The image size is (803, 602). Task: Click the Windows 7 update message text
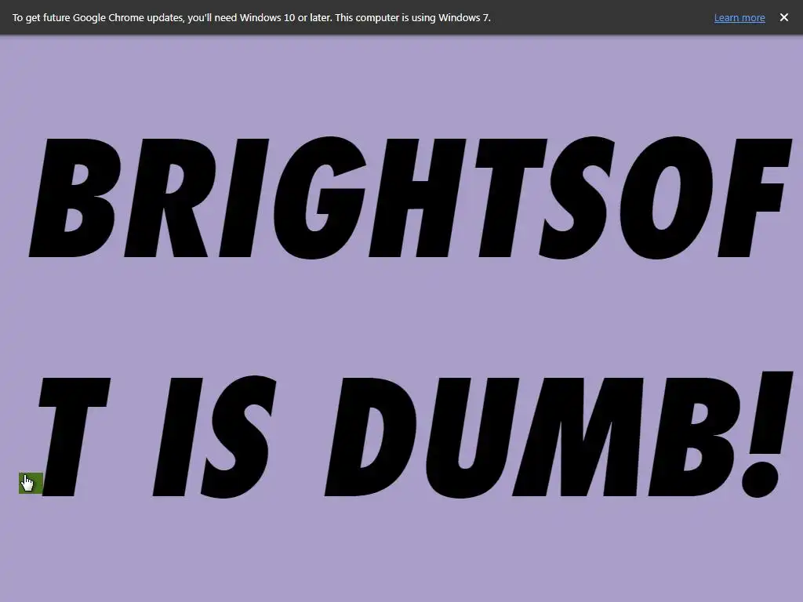point(252,18)
